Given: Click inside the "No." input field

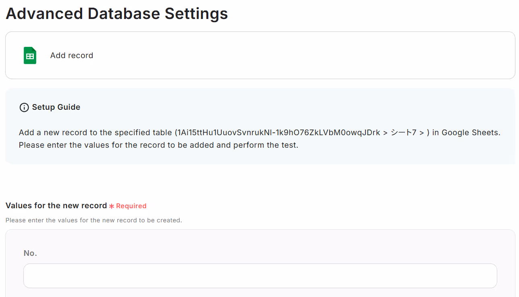Looking at the screenshot, I should [x=260, y=276].
